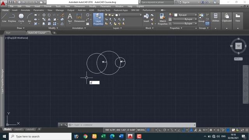Click Sign In button
Screen dimensions: 249x140
(x=184, y=2)
